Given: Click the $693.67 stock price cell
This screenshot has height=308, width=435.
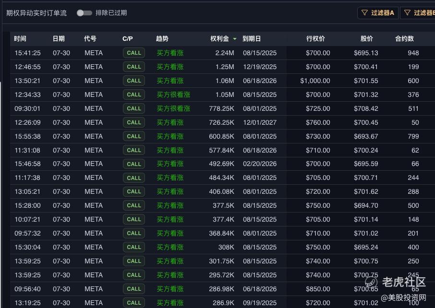Looking at the screenshot, I should 366,136.
